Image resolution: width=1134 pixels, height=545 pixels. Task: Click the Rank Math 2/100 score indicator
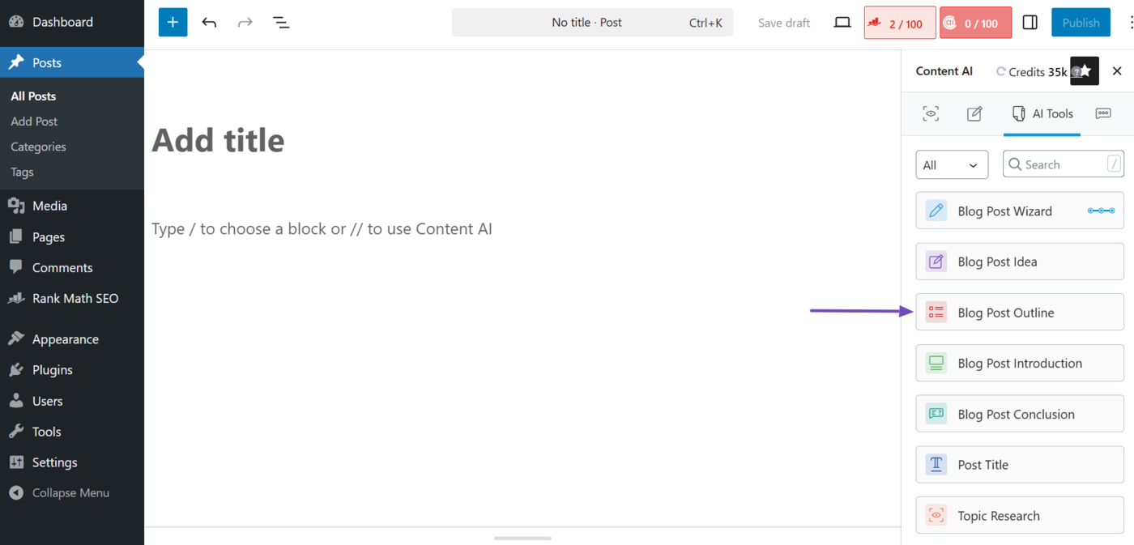tap(899, 22)
